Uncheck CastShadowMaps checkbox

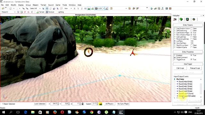tap(192, 33)
